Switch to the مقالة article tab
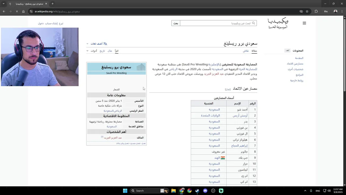Screen dimensions: 346x195 pos(254,51)
